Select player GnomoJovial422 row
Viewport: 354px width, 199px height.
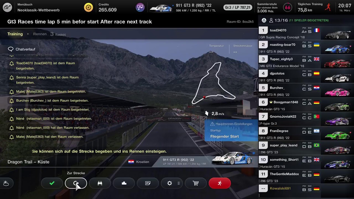[x=306, y=119]
